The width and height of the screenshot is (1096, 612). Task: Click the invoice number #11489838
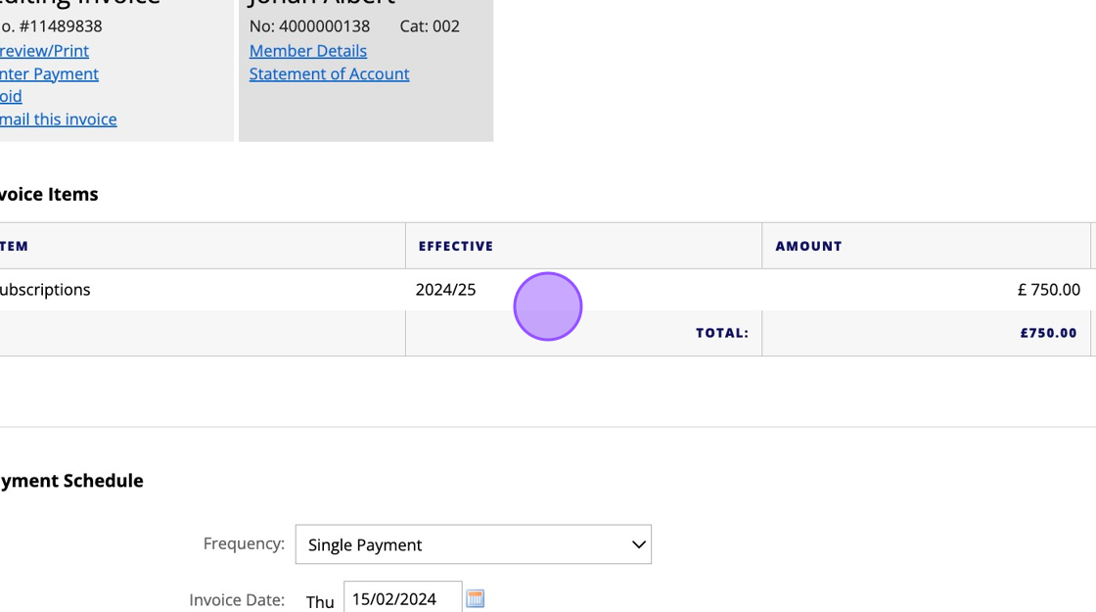tap(60, 26)
